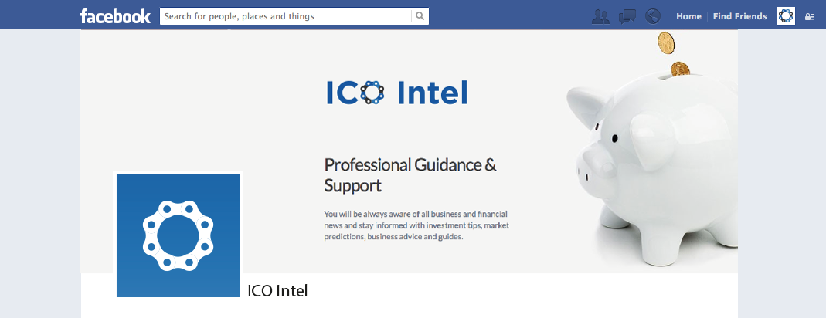
Task: Open the large blue ICO Intel profile picture
Action: coord(178,235)
